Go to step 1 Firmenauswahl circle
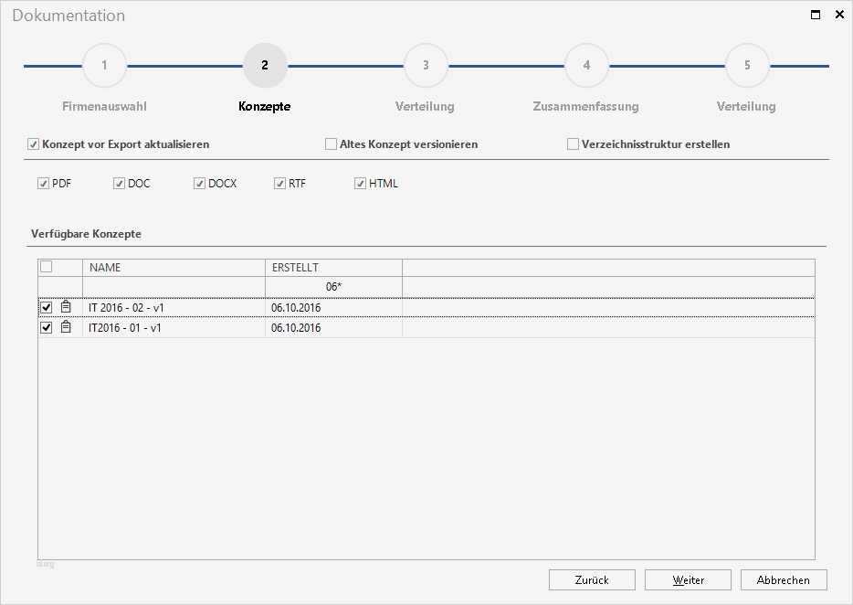853x605 pixels. point(104,66)
